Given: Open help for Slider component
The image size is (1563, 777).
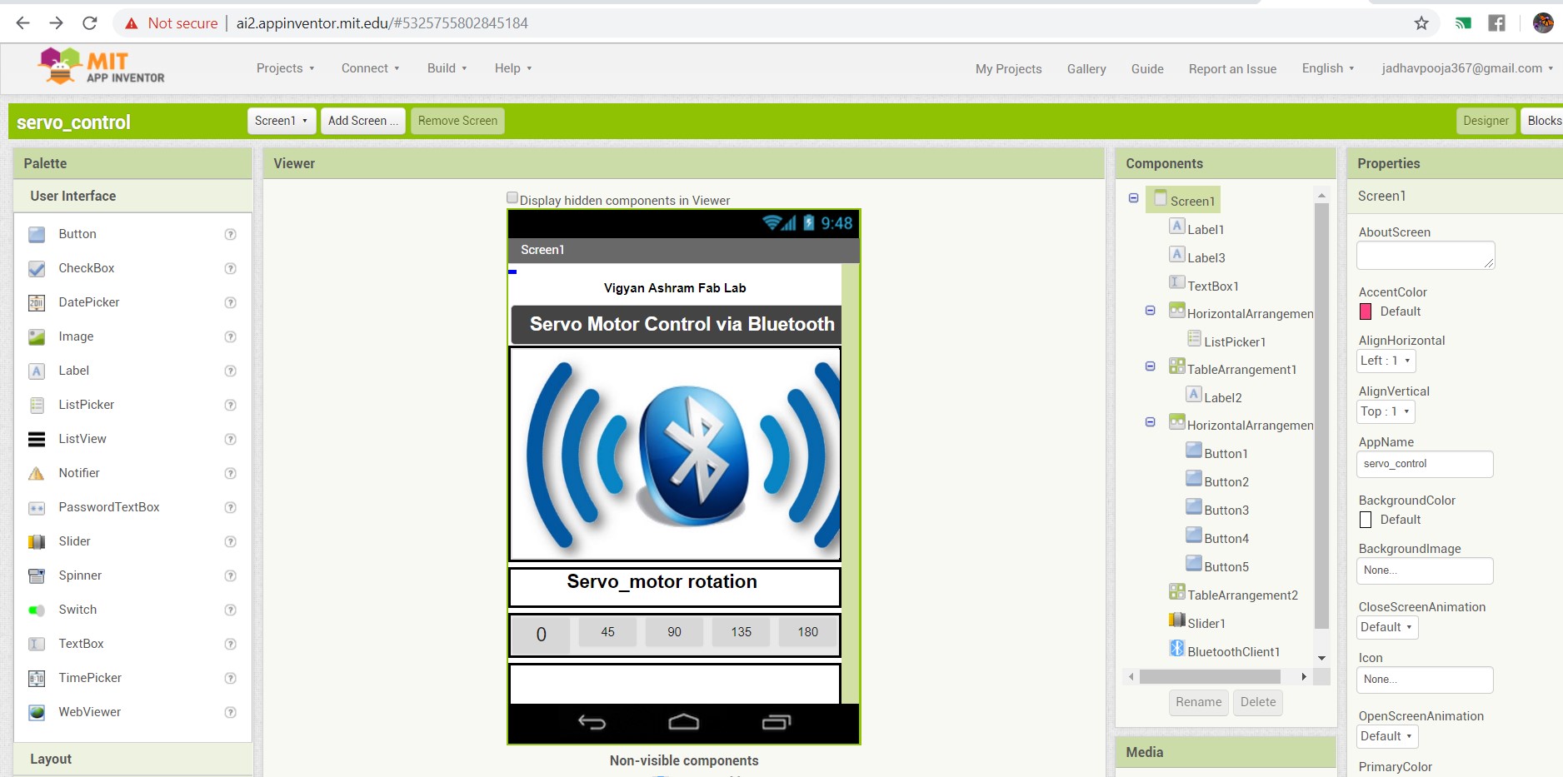Looking at the screenshot, I should coord(231,542).
